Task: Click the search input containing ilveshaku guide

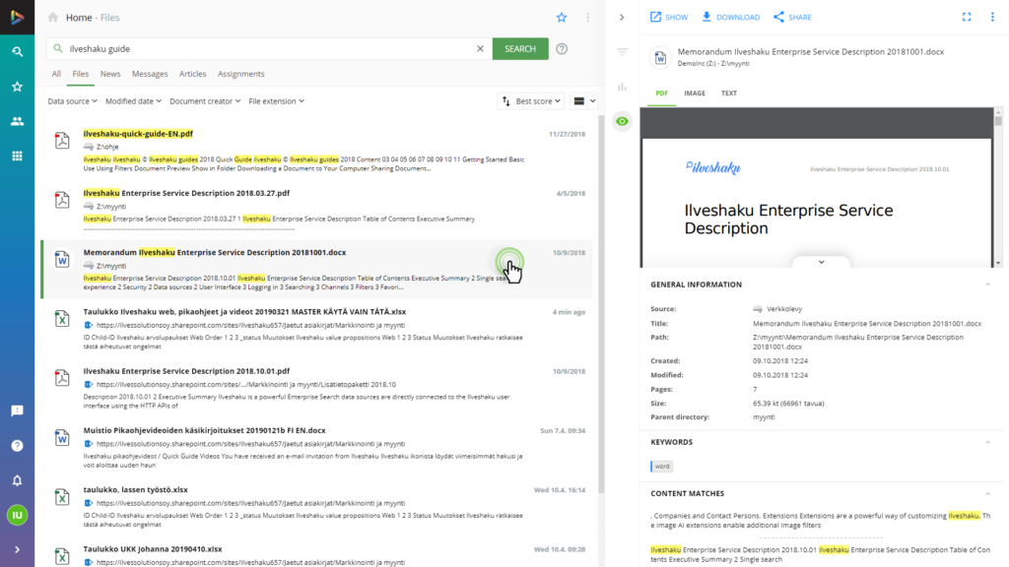Action: (269, 49)
